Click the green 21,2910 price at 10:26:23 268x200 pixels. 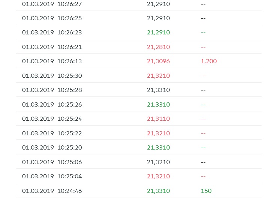pyautogui.click(x=158, y=33)
